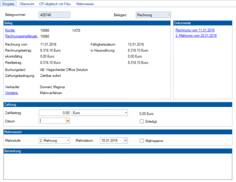Open the Mahnwesen tab
Viewport: 236px width, 182px height.
point(85,4)
